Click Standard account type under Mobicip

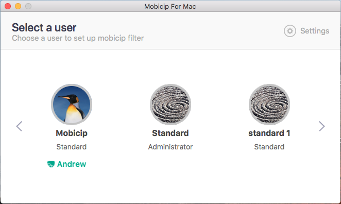coord(71,147)
